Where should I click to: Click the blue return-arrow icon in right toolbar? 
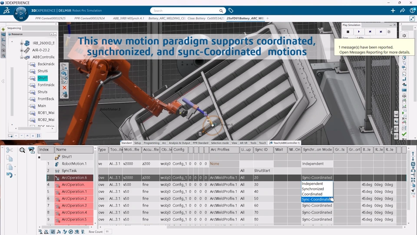pos(404,79)
